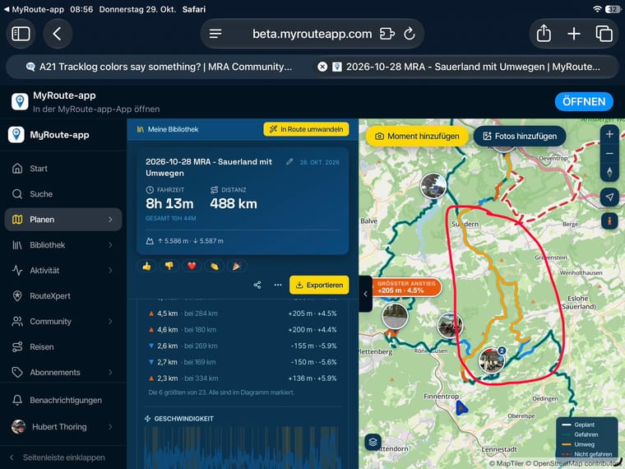Expand the Planen submenu chevron
Screen dimensions: 625x469
click(x=110, y=220)
